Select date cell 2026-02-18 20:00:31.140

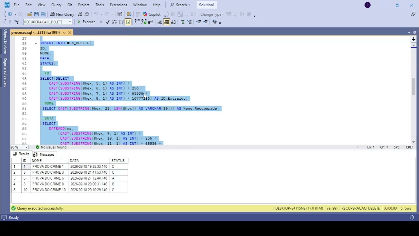click(89, 184)
